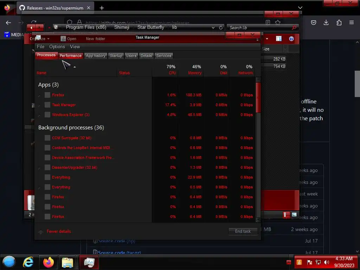Click the MediaFire bookmark icon in bookmarks bar
This screenshot has height=270, width=360.
coord(7,34)
